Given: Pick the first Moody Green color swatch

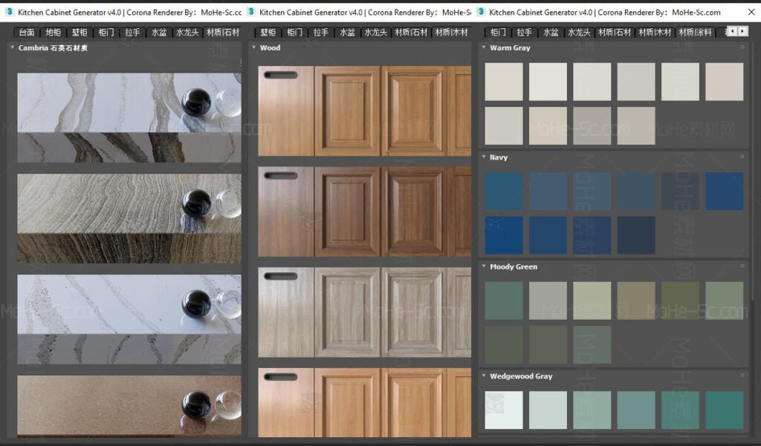Looking at the screenshot, I should [504, 301].
